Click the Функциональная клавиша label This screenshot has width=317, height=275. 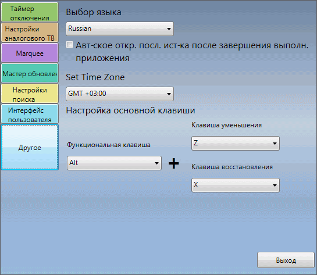coord(109,145)
